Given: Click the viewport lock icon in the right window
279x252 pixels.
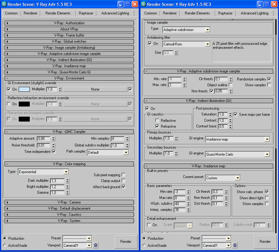Looking at the screenshot, I should 235,245.
